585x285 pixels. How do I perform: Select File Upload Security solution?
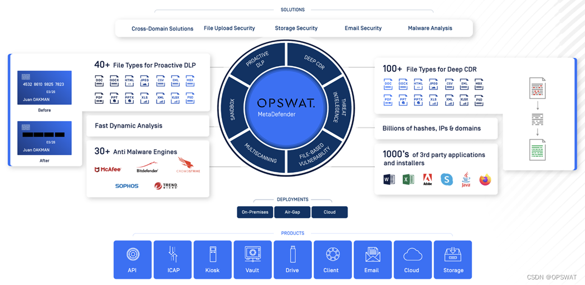(230, 28)
